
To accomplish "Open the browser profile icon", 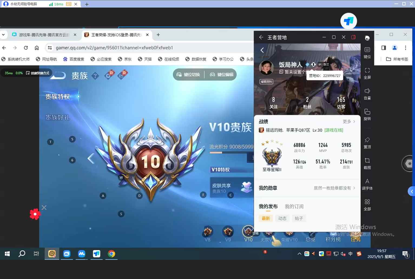I will (x=394, y=48).
